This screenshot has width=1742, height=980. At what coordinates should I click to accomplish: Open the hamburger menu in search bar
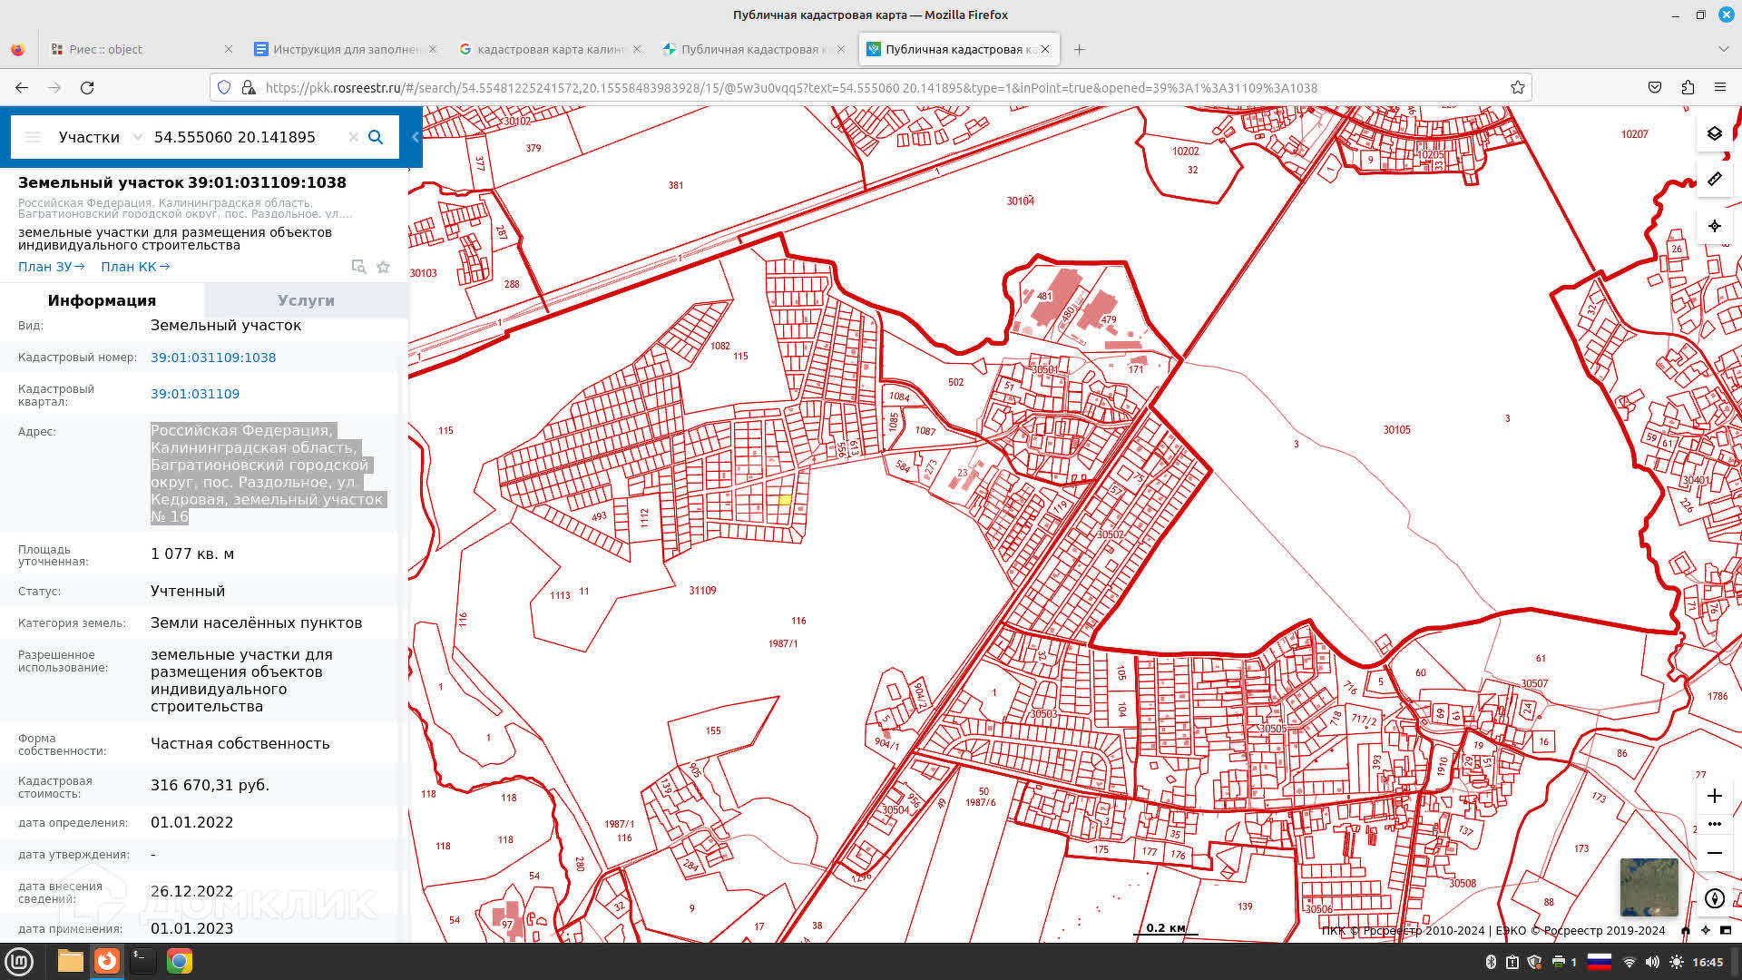33,137
